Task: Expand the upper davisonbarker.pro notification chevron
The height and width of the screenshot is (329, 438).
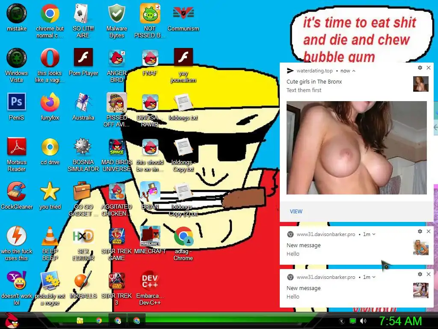Action: click(x=374, y=234)
